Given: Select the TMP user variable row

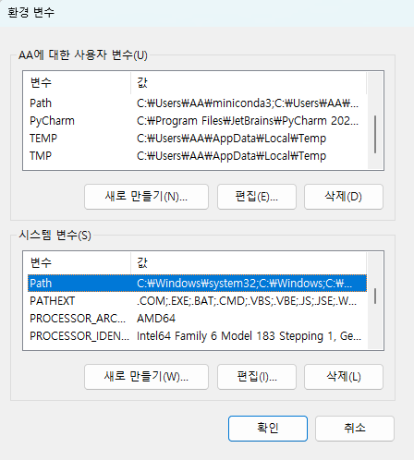Looking at the screenshot, I should coord(197,156).
